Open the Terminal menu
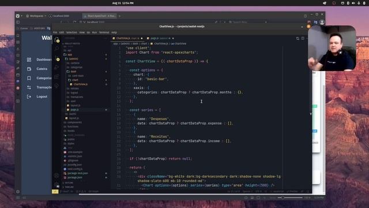The image size is (369, 208). pos(104,32)
